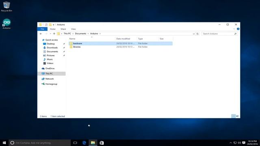Open Desktop in the navigation pane
This screenshot has width=260, height=146.
tap(50, 44)
